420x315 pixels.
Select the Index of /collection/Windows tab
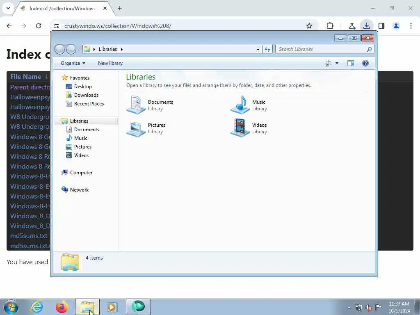coord(62,8)
